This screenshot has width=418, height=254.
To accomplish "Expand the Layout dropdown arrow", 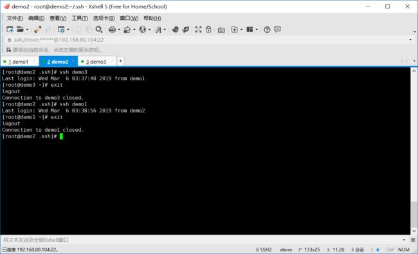I will (x=257, y=30).
